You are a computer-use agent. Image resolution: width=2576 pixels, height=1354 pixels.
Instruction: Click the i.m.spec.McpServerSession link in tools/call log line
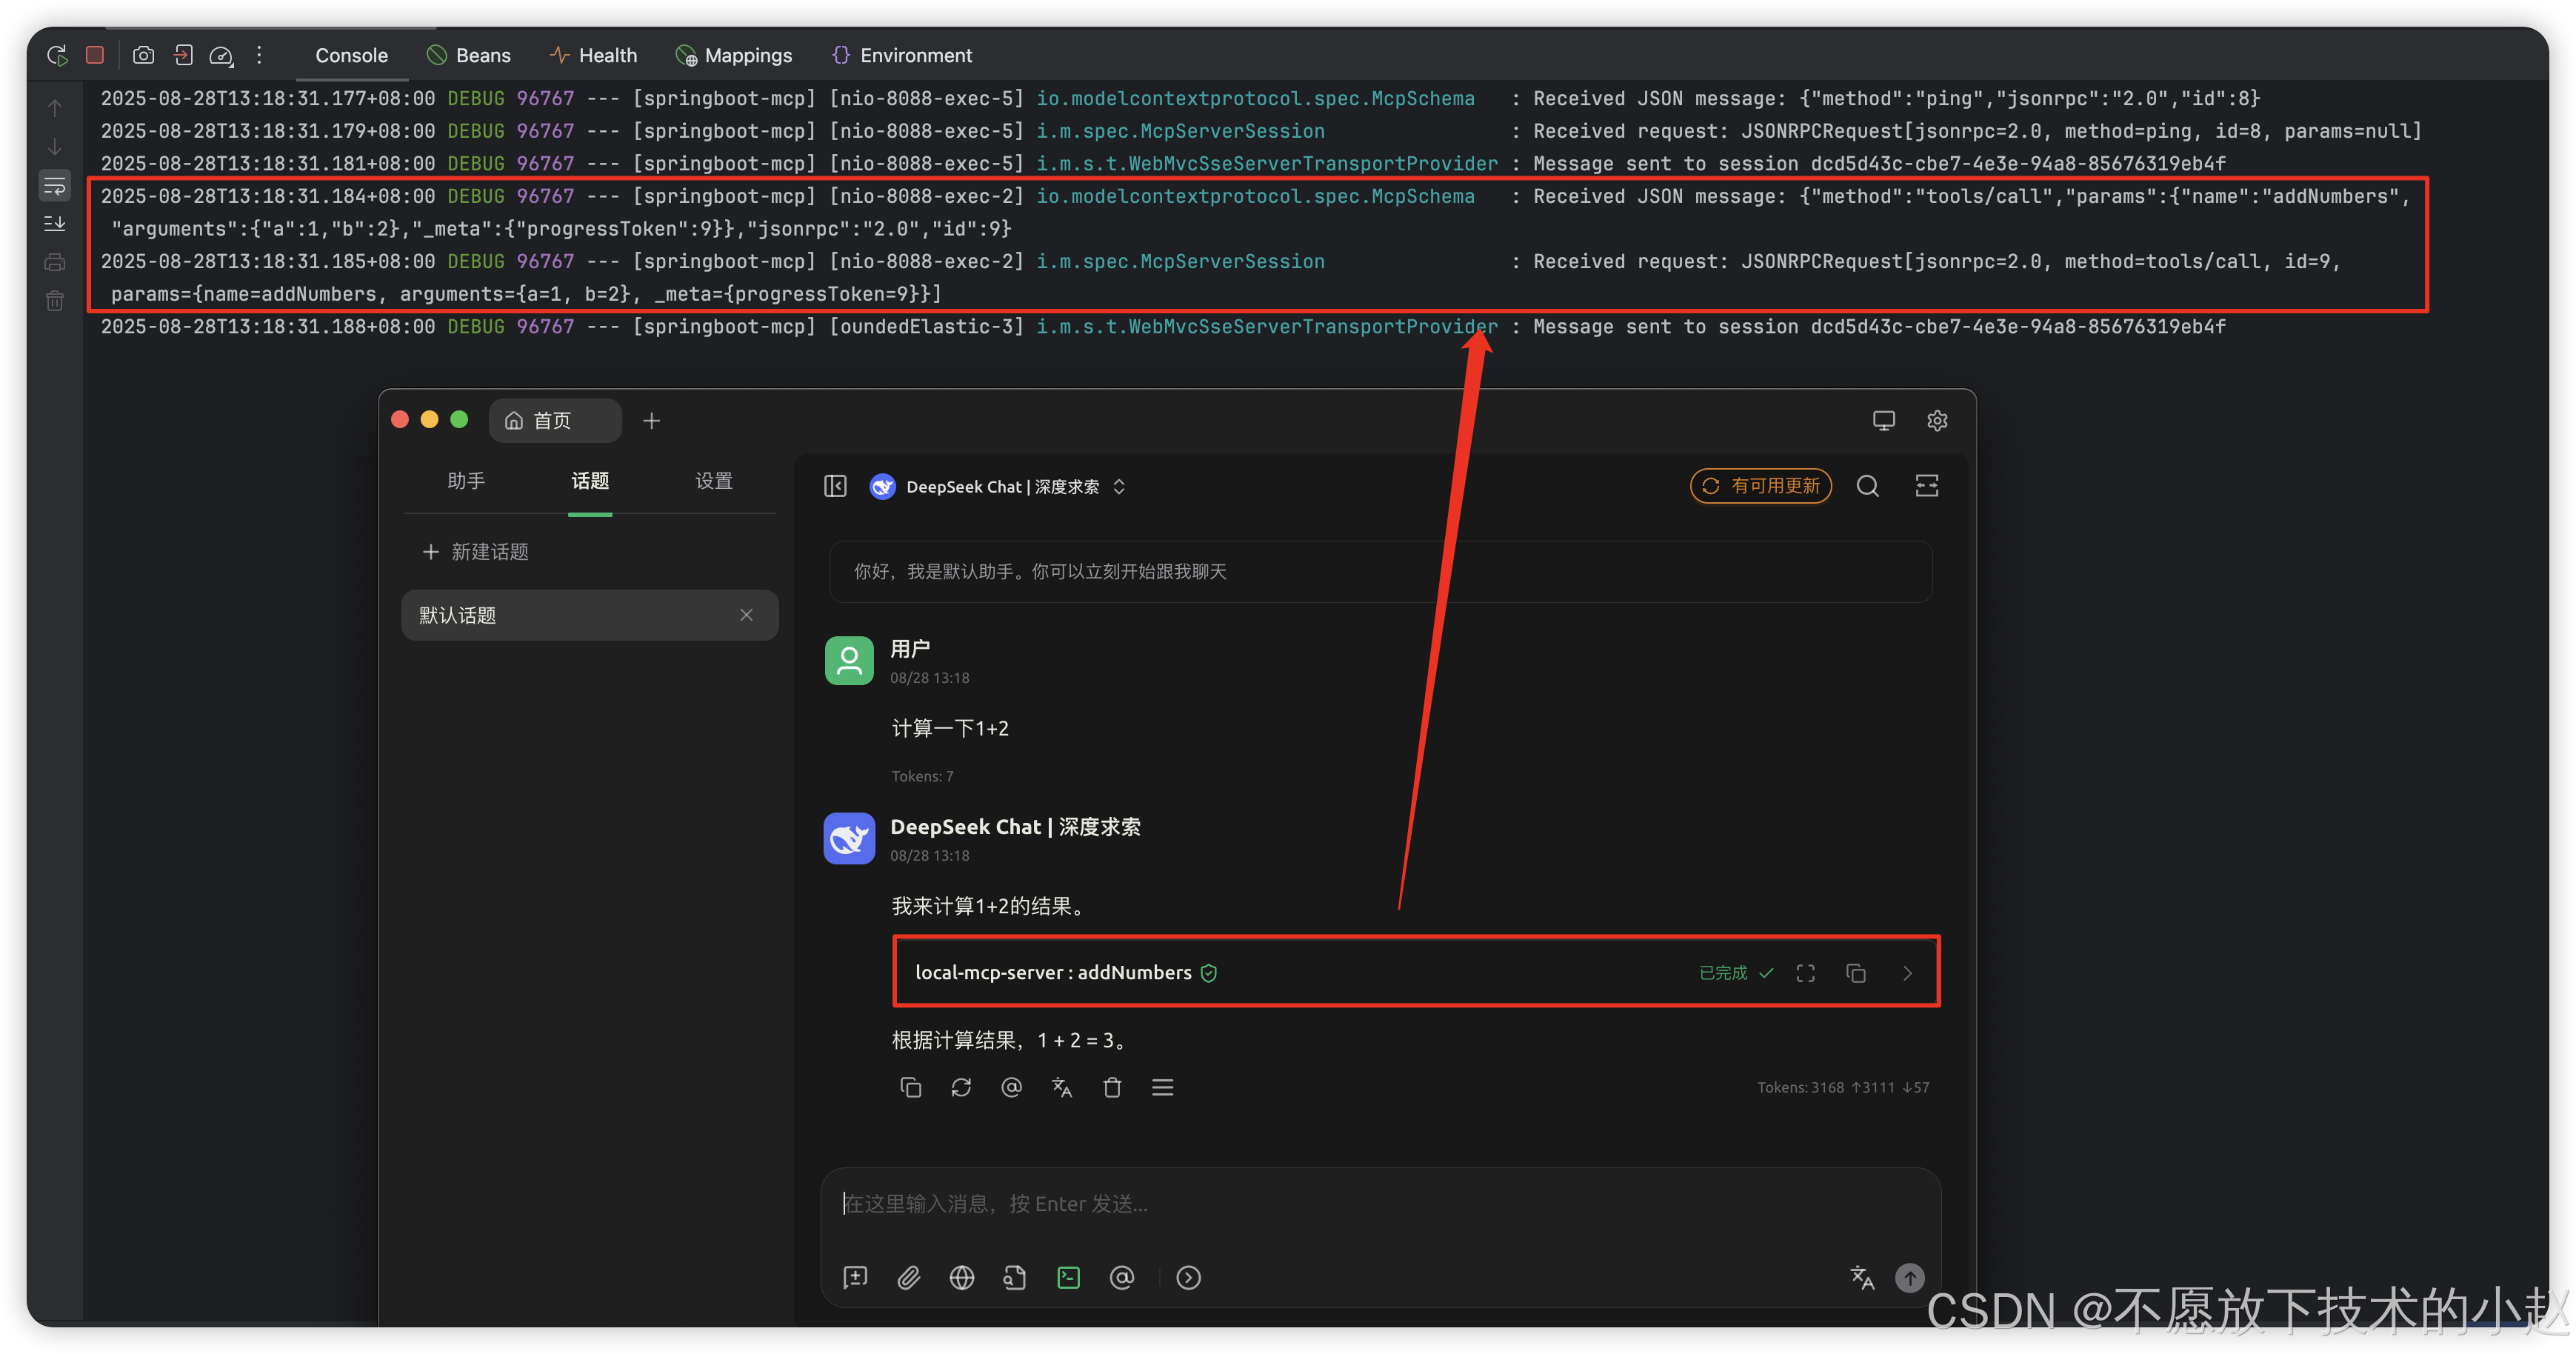[1180, 261]
